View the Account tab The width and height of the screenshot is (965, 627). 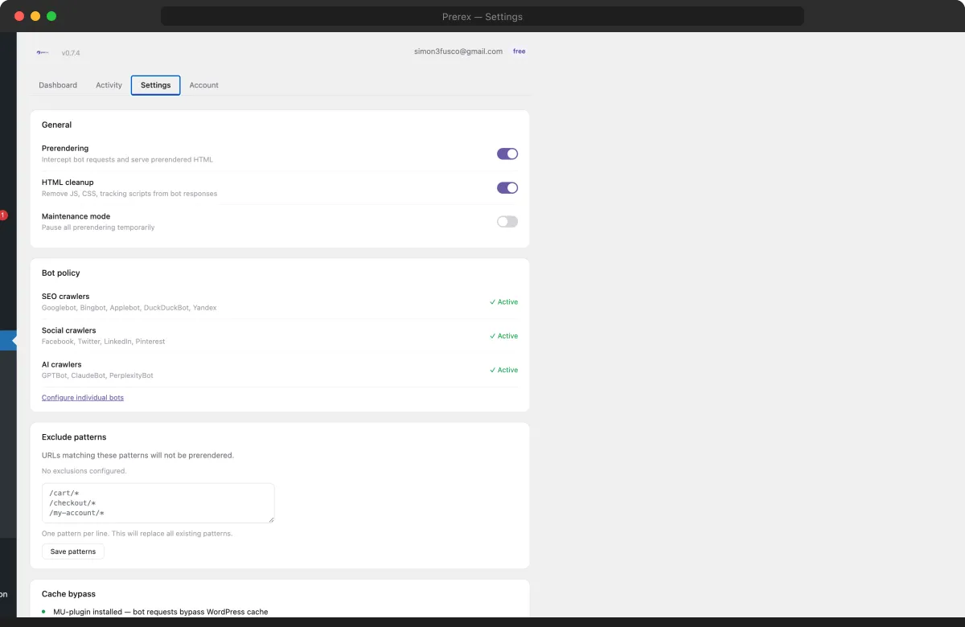point(203,84)
